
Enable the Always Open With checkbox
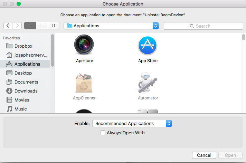(x=103, y=133)
